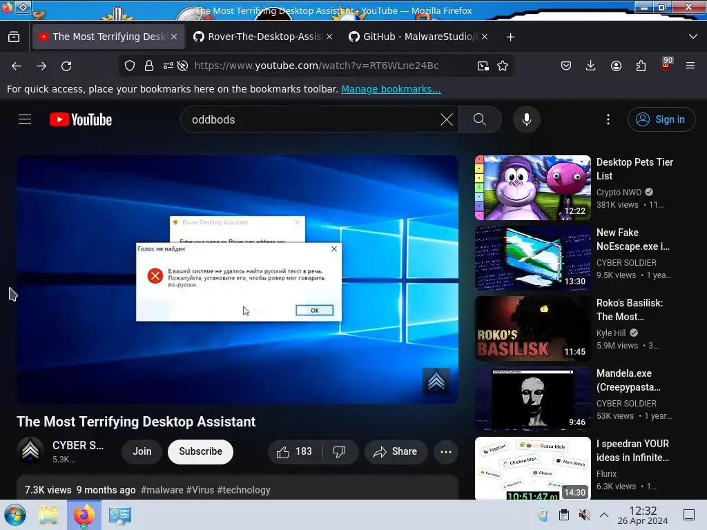Open Kyle Hill channel name
Screen dimensions: 707x530
611,333
